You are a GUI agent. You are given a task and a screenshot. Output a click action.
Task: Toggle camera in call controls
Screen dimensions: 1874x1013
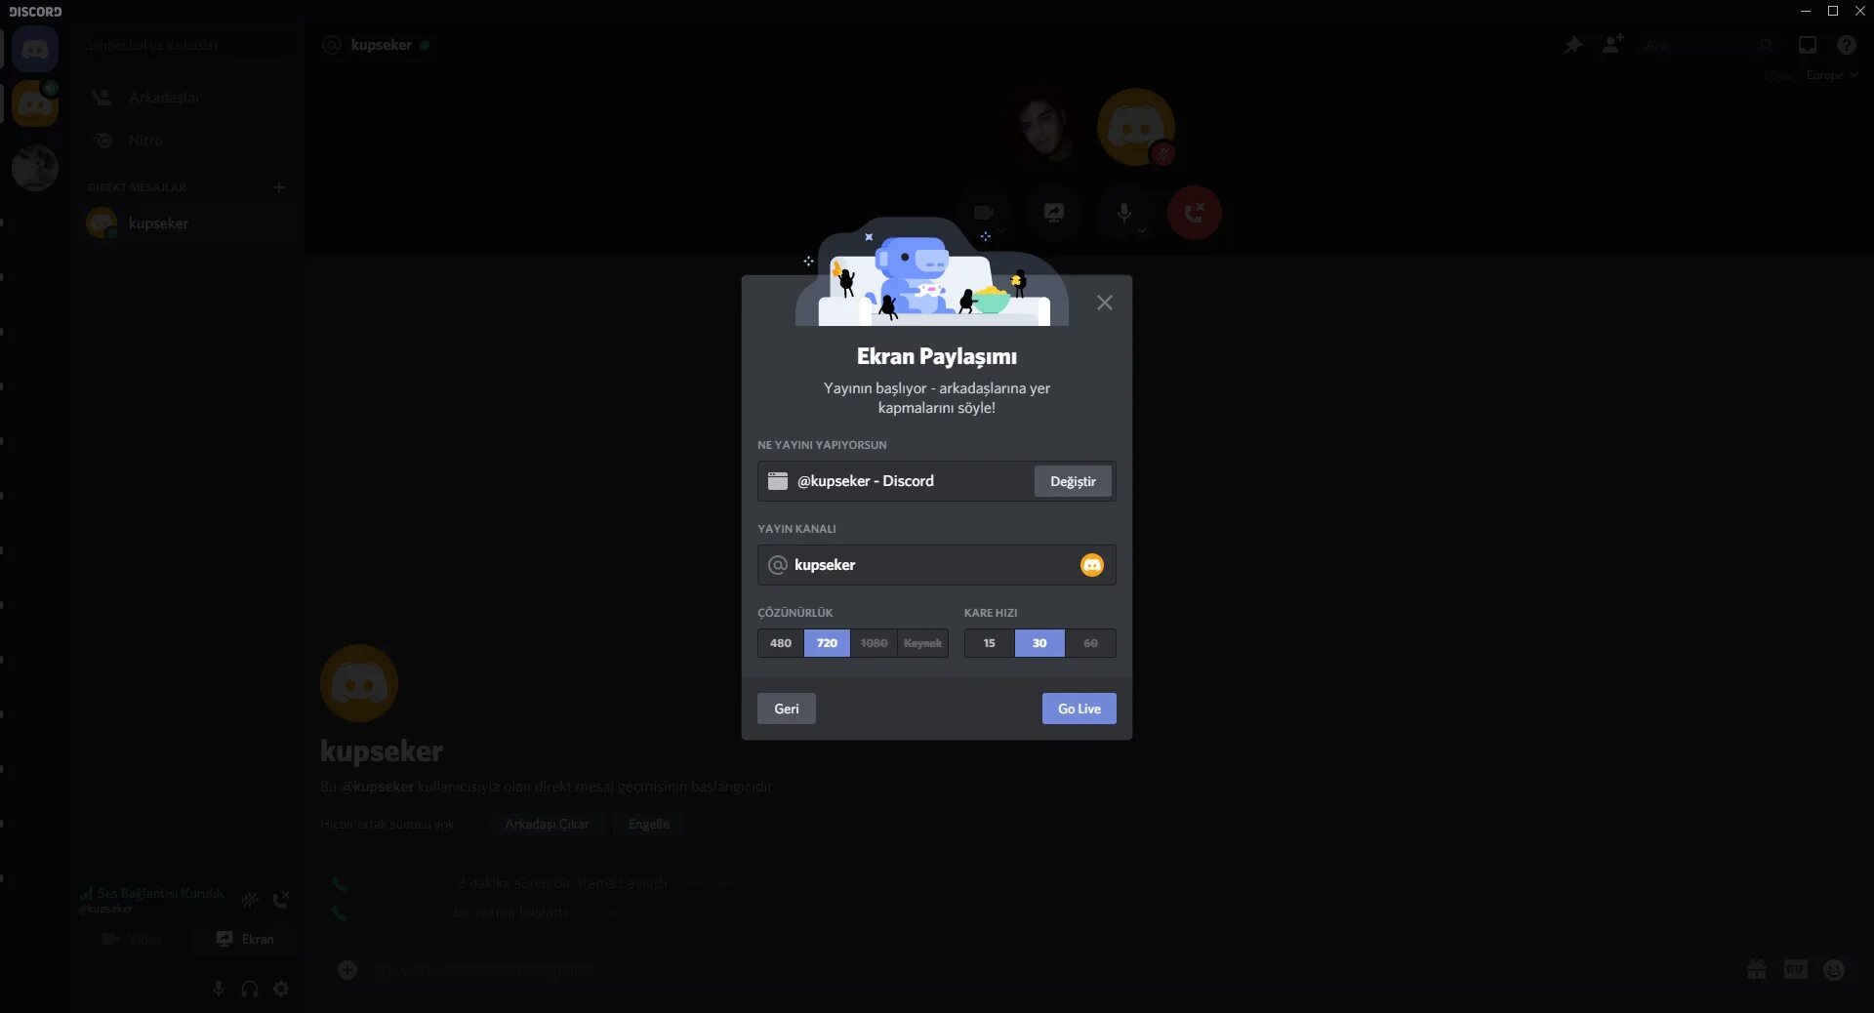coord(984,213)
